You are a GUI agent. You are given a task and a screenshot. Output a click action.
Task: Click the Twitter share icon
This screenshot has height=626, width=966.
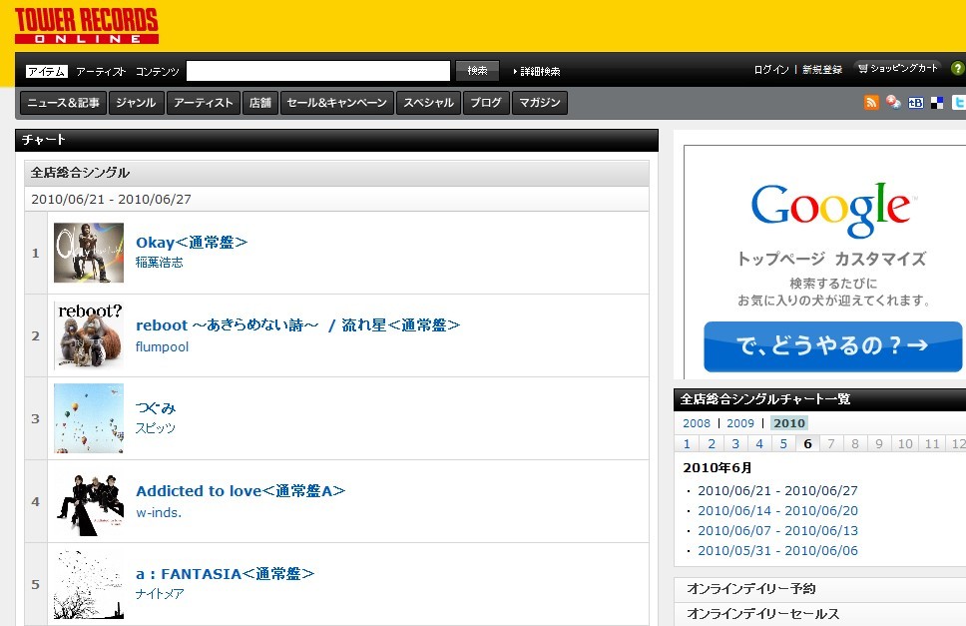point(959,102)
